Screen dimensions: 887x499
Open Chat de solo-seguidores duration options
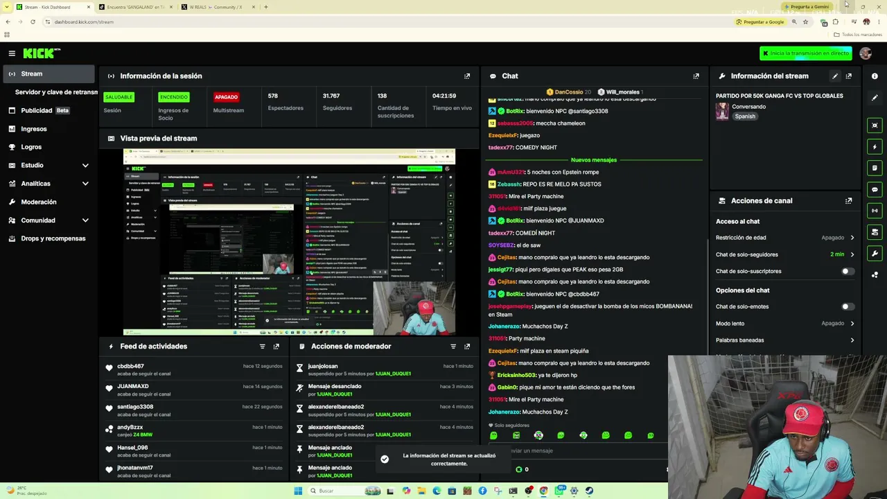(785, 254)
